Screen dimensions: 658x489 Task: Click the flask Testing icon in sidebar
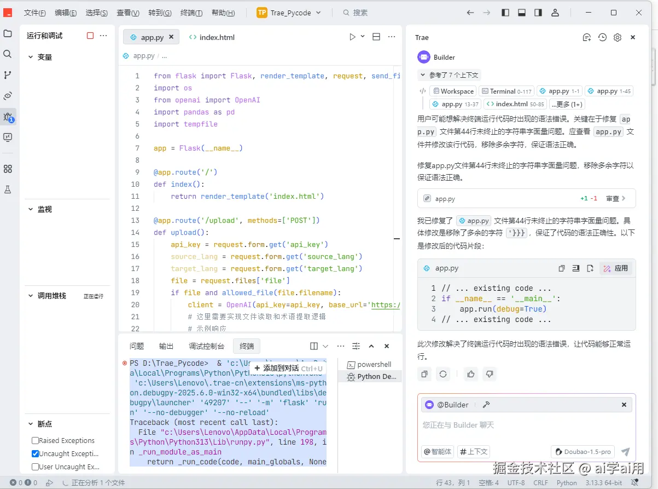[x=8, y=189]
